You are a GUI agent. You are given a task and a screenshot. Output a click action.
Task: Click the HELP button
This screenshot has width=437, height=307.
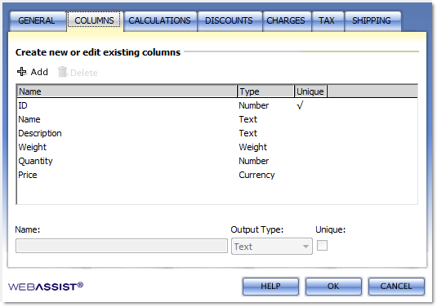tap(270, 287)
